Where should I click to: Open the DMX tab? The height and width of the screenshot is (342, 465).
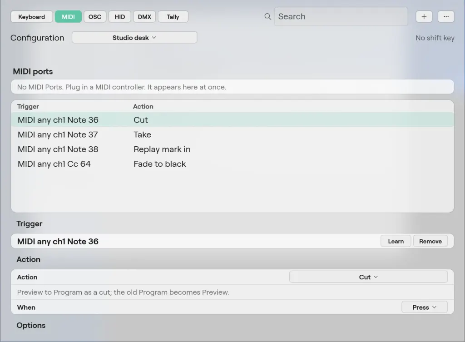[x=144, y=17]
